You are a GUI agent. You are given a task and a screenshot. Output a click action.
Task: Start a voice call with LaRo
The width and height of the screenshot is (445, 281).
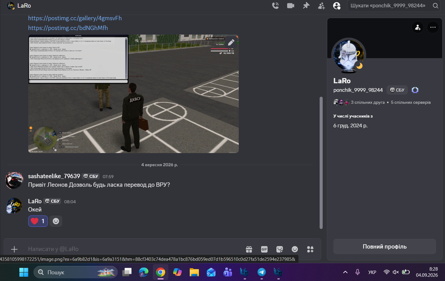tap(275, 6)
